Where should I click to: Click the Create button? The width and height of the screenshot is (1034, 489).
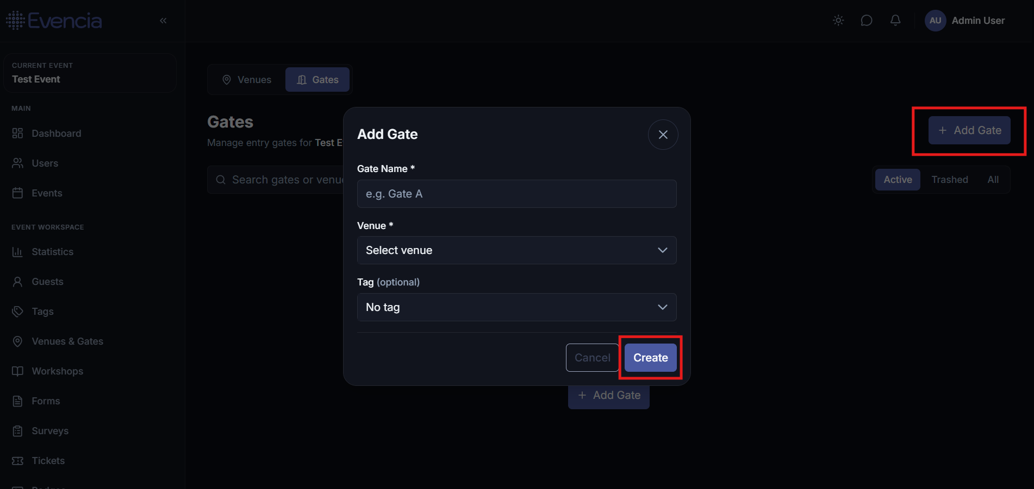point(651,358)
